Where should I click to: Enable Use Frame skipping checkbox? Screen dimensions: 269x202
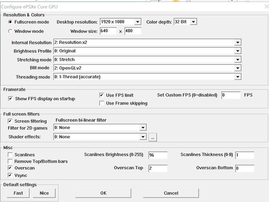tap(102, 103)
